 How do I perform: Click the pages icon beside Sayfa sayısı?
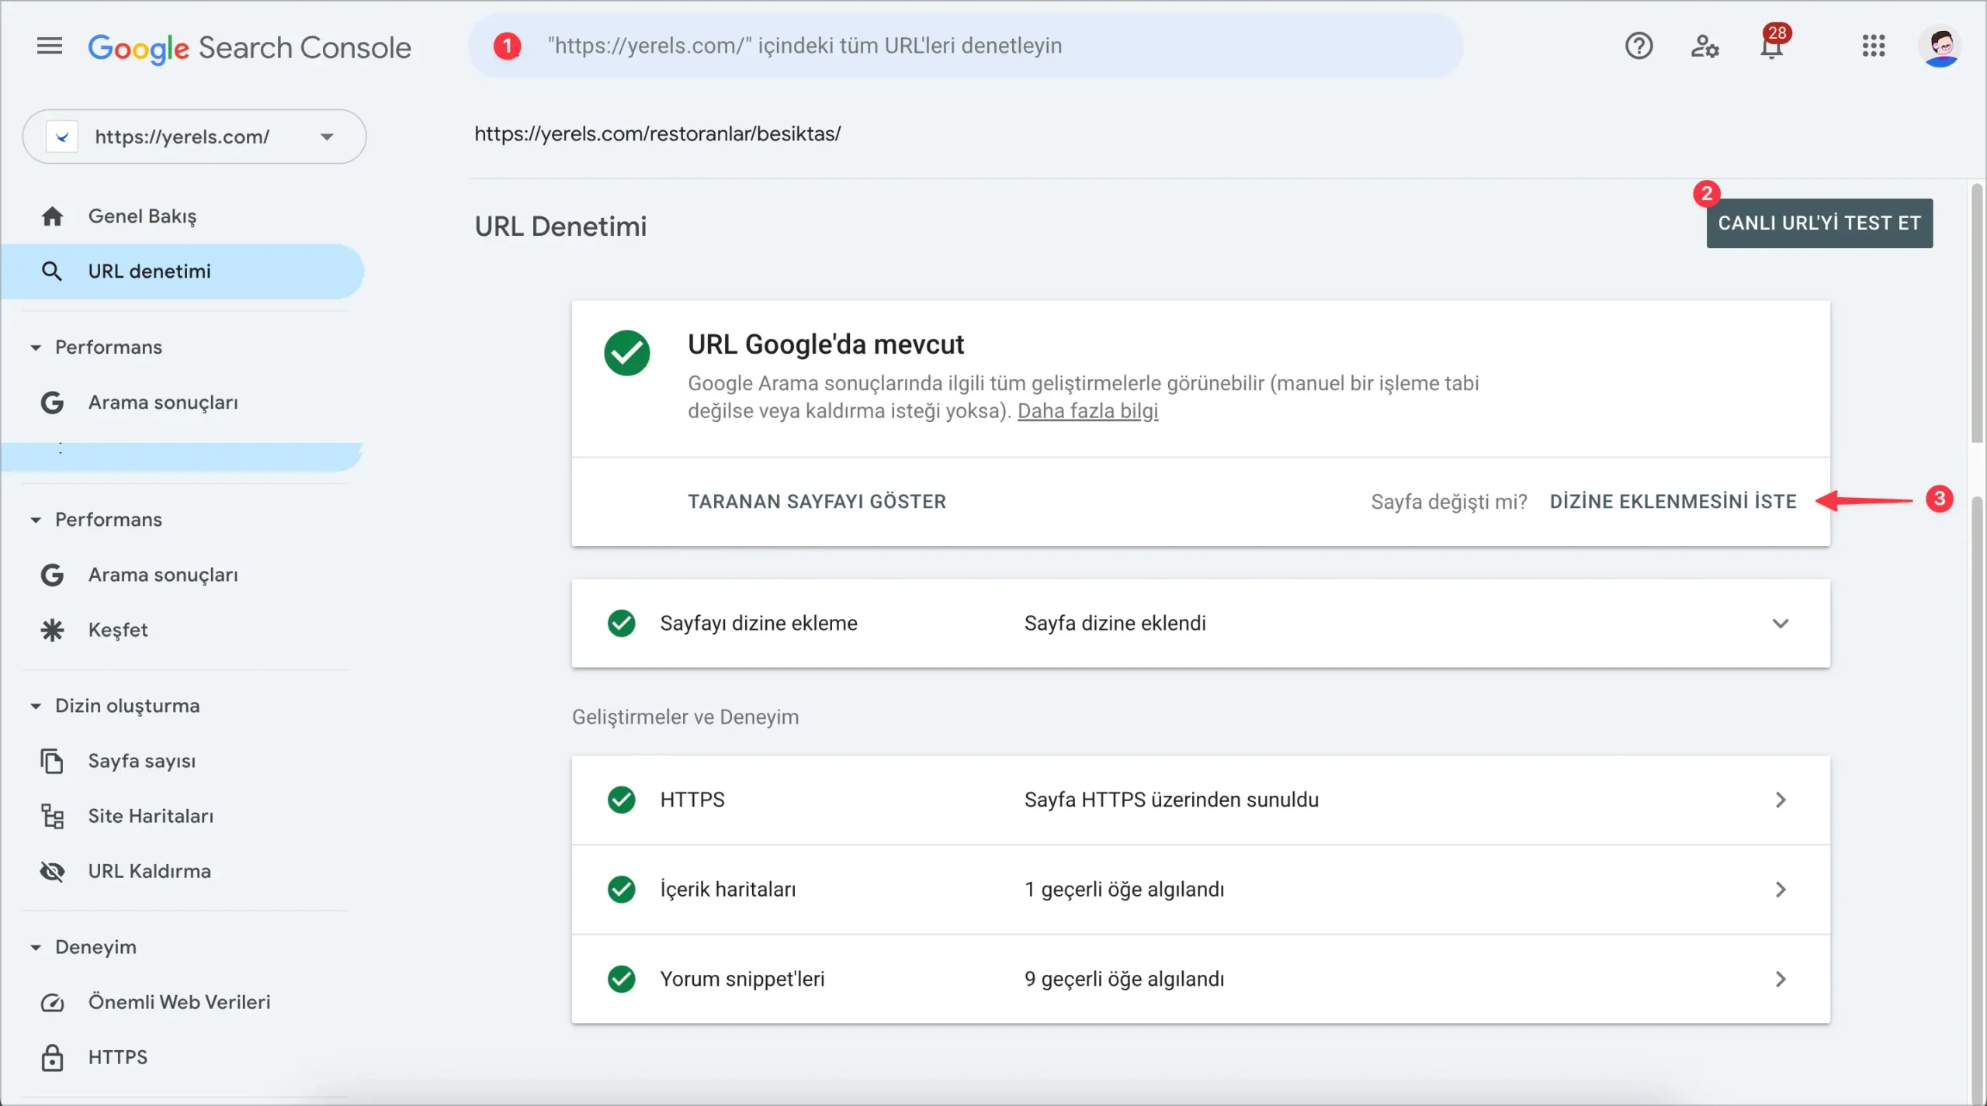[52, 761]
